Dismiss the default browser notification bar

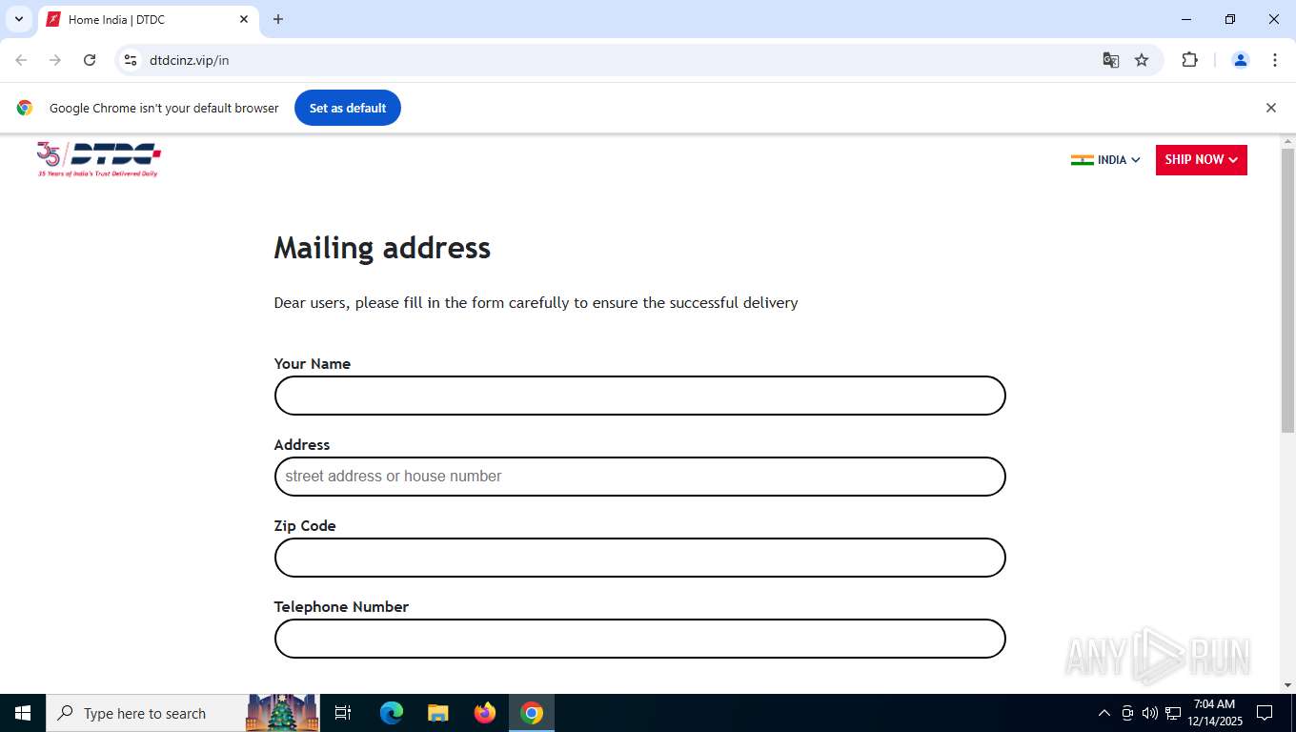click(1270, 108)
